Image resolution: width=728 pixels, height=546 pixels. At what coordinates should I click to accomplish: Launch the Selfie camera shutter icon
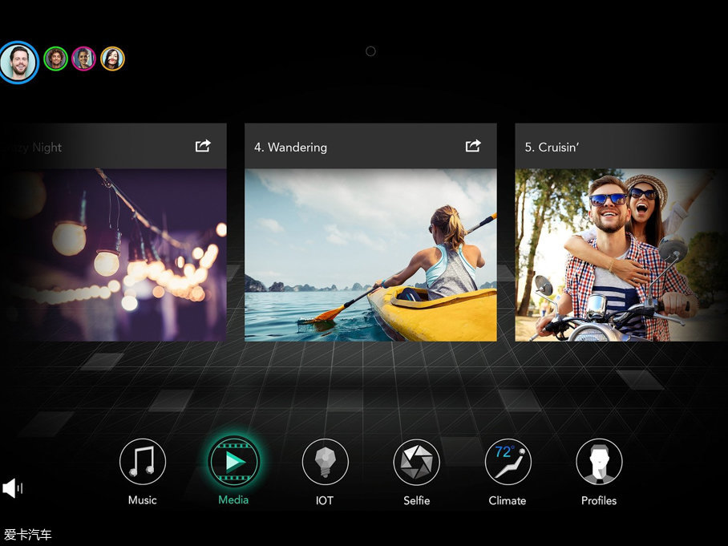pos(416,463)
